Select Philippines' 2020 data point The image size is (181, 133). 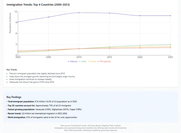140,48
